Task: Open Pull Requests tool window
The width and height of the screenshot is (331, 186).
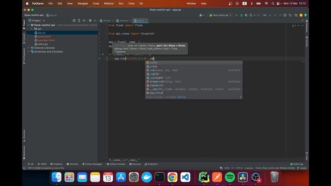Action: pyautogui.click(x=24, y=56)
